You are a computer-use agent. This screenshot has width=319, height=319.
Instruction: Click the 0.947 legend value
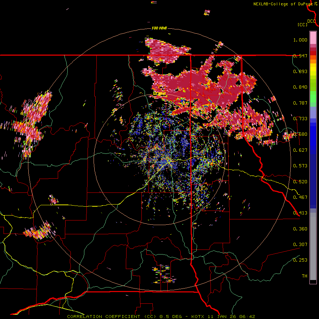pos(300,56)
